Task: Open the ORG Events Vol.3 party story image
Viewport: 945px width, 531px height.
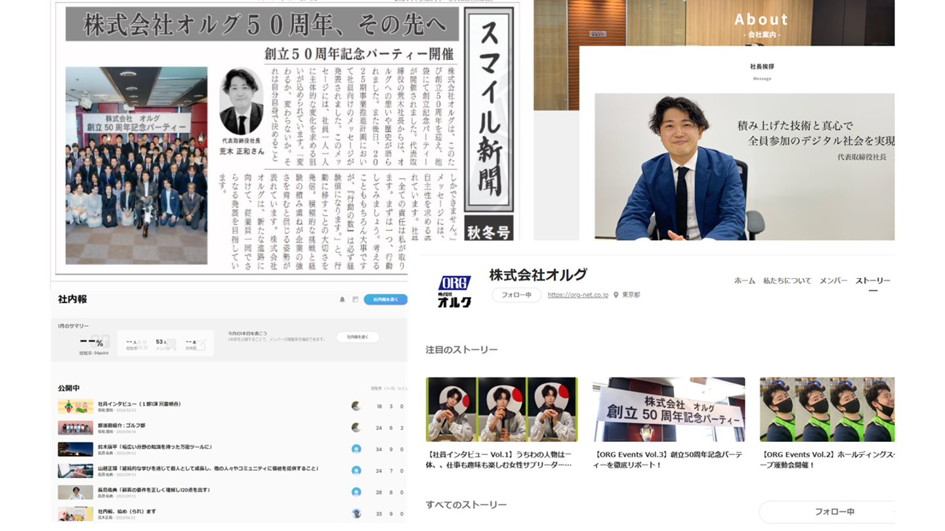Action: (x=668, y=410)
